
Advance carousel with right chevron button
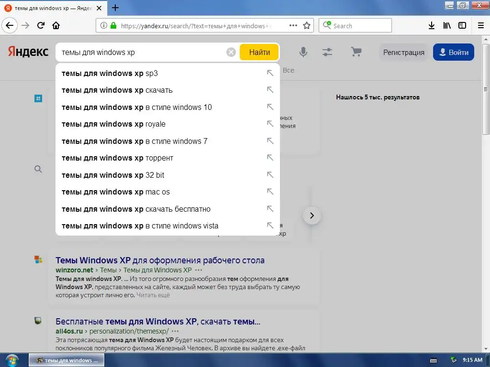tap(312, 216)
